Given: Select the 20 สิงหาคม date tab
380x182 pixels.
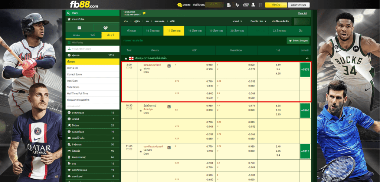Looking at the screenshot, I should [x=237, y=31].
